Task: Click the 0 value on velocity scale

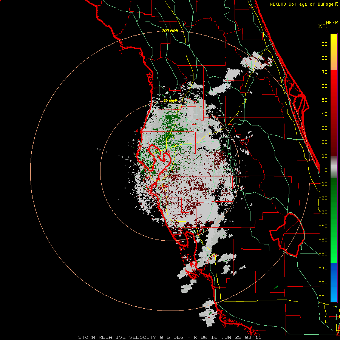Action: pos(326,170)
